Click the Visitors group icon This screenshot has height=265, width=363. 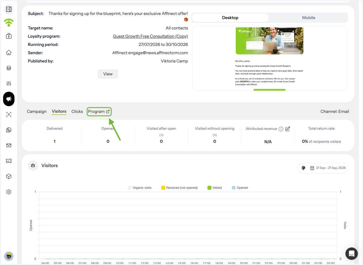[33, 166]
